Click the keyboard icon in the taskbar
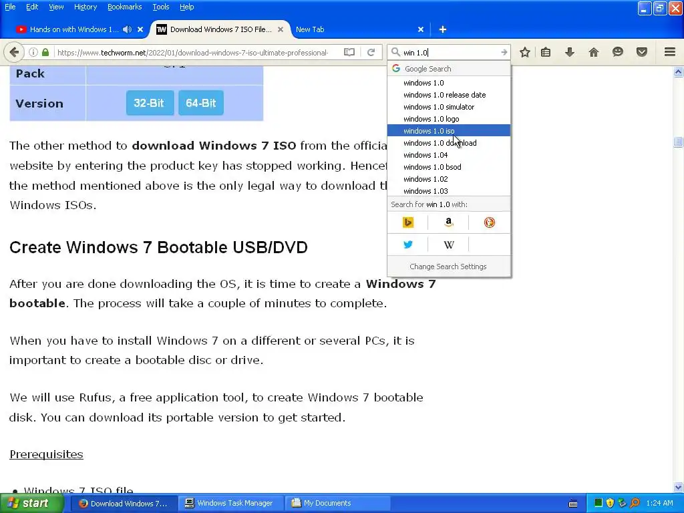The width and height of the screenshot is (684, 513). click(573, 504)
